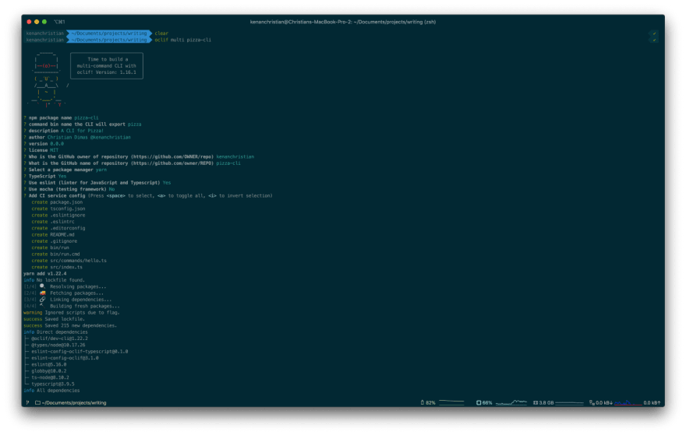The width and height of the screenshot is (686, 435).
Task: Click the 'typescript@3.9.5' dependency line
Action: click(50, 384)
